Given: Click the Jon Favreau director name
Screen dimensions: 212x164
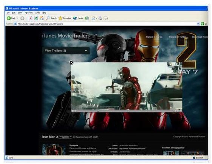Looking at the screenshot, I should point(125,152).
